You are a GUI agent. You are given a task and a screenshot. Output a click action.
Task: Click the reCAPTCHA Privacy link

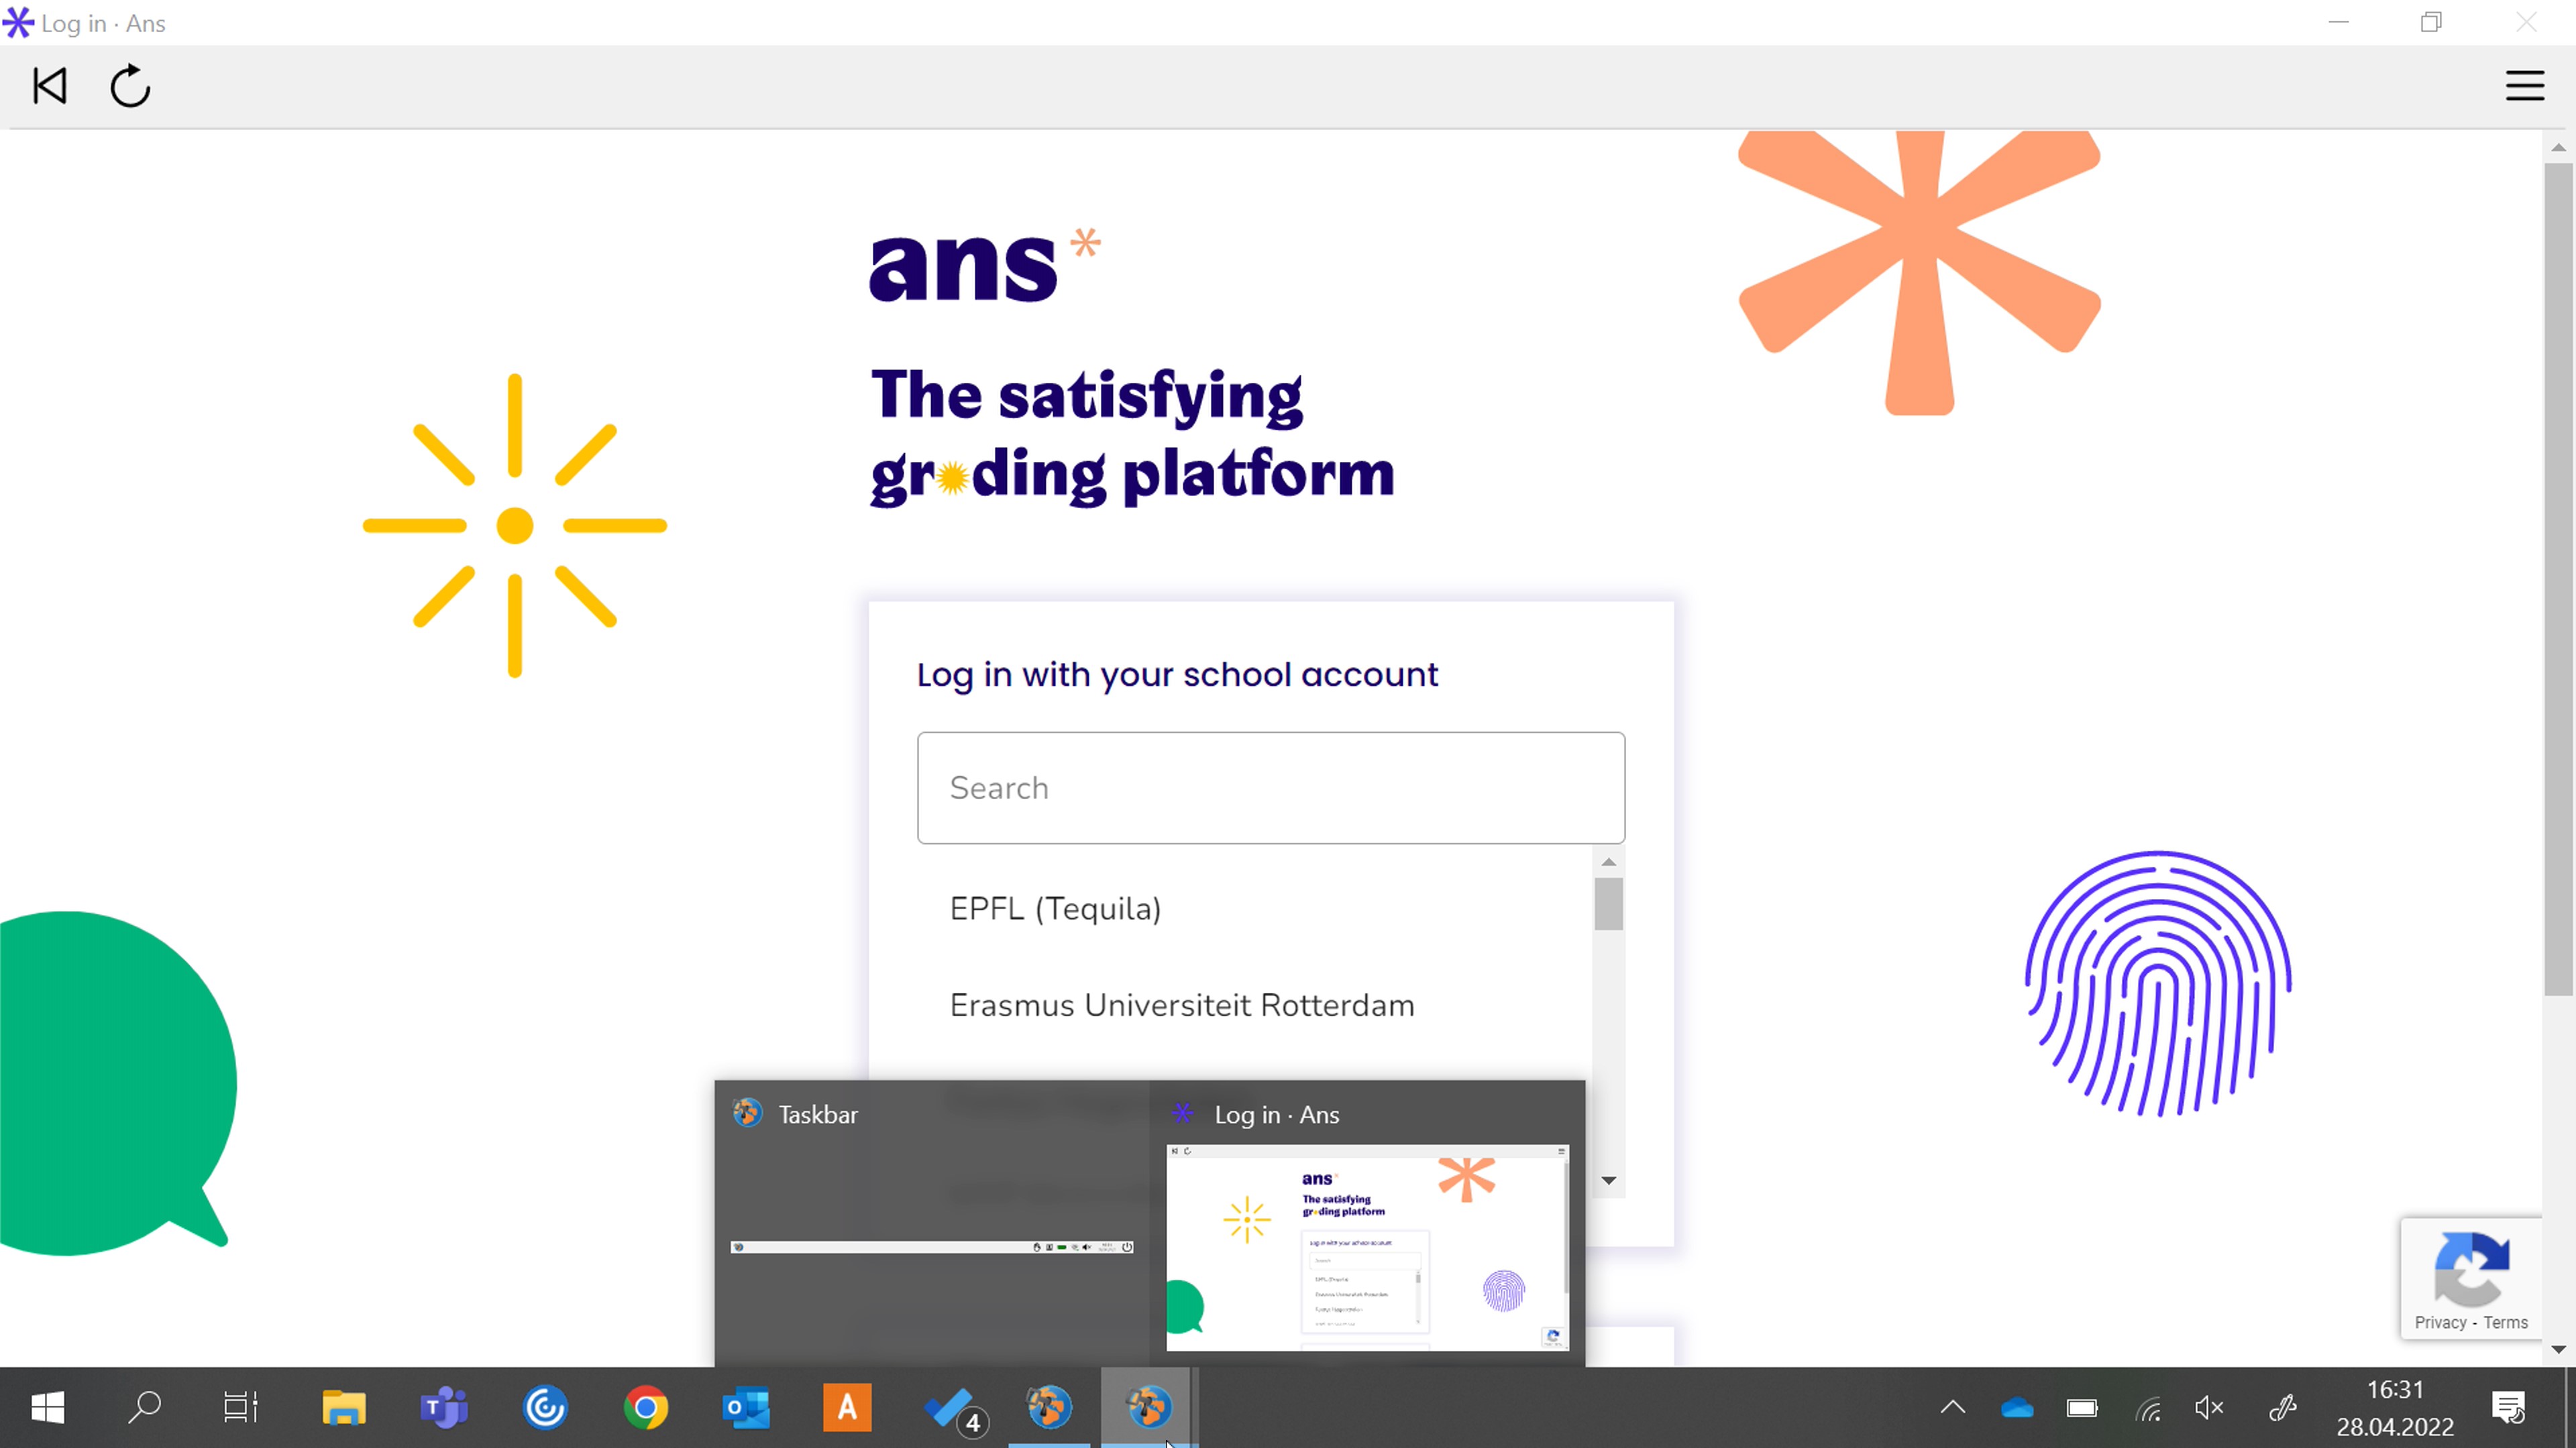point(2440,1322)
